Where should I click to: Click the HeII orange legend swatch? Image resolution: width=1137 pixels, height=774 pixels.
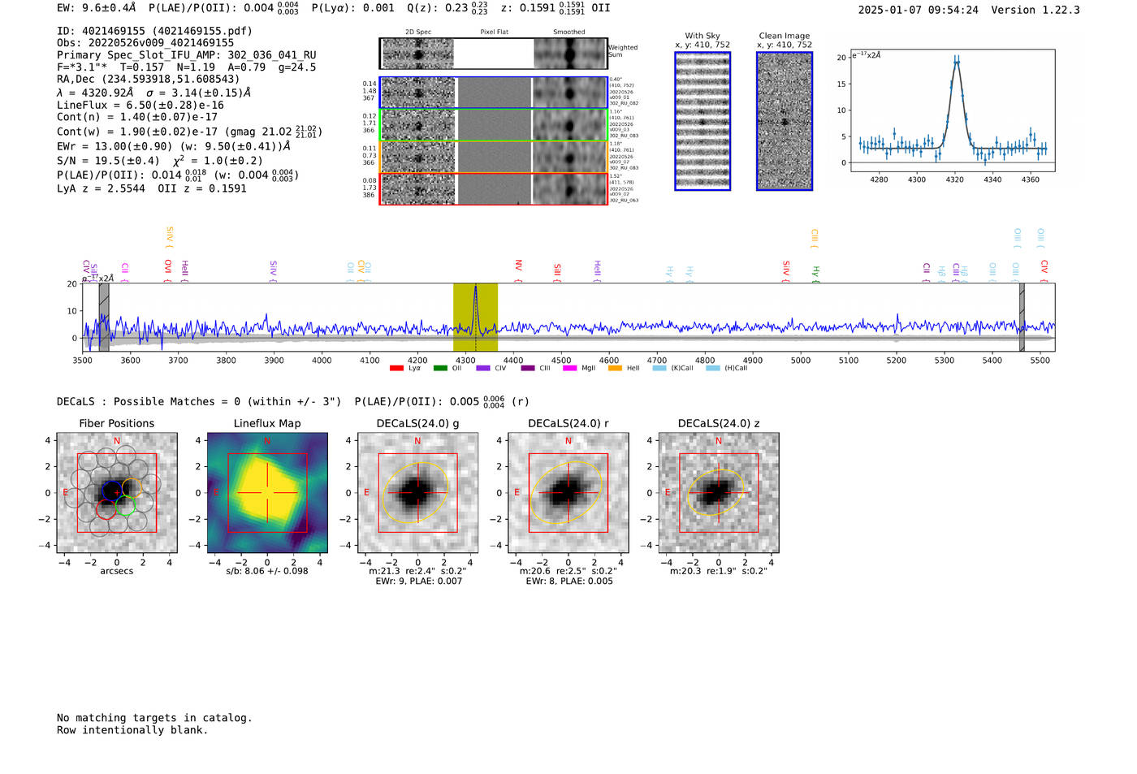point(615,368)
